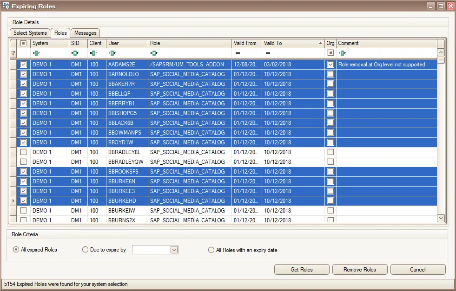Screen dimensions: 456x291
Task: Click the Valid To sort arrow indicator
Action: coord(320,43)
